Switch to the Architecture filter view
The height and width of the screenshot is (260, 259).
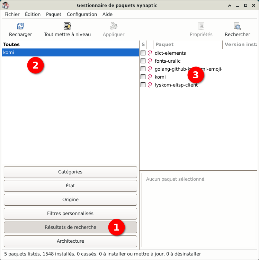pos(70,241)
